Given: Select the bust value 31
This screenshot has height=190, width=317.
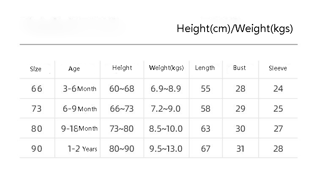Looking at the screenshot, I should click(x=240, y=149).
